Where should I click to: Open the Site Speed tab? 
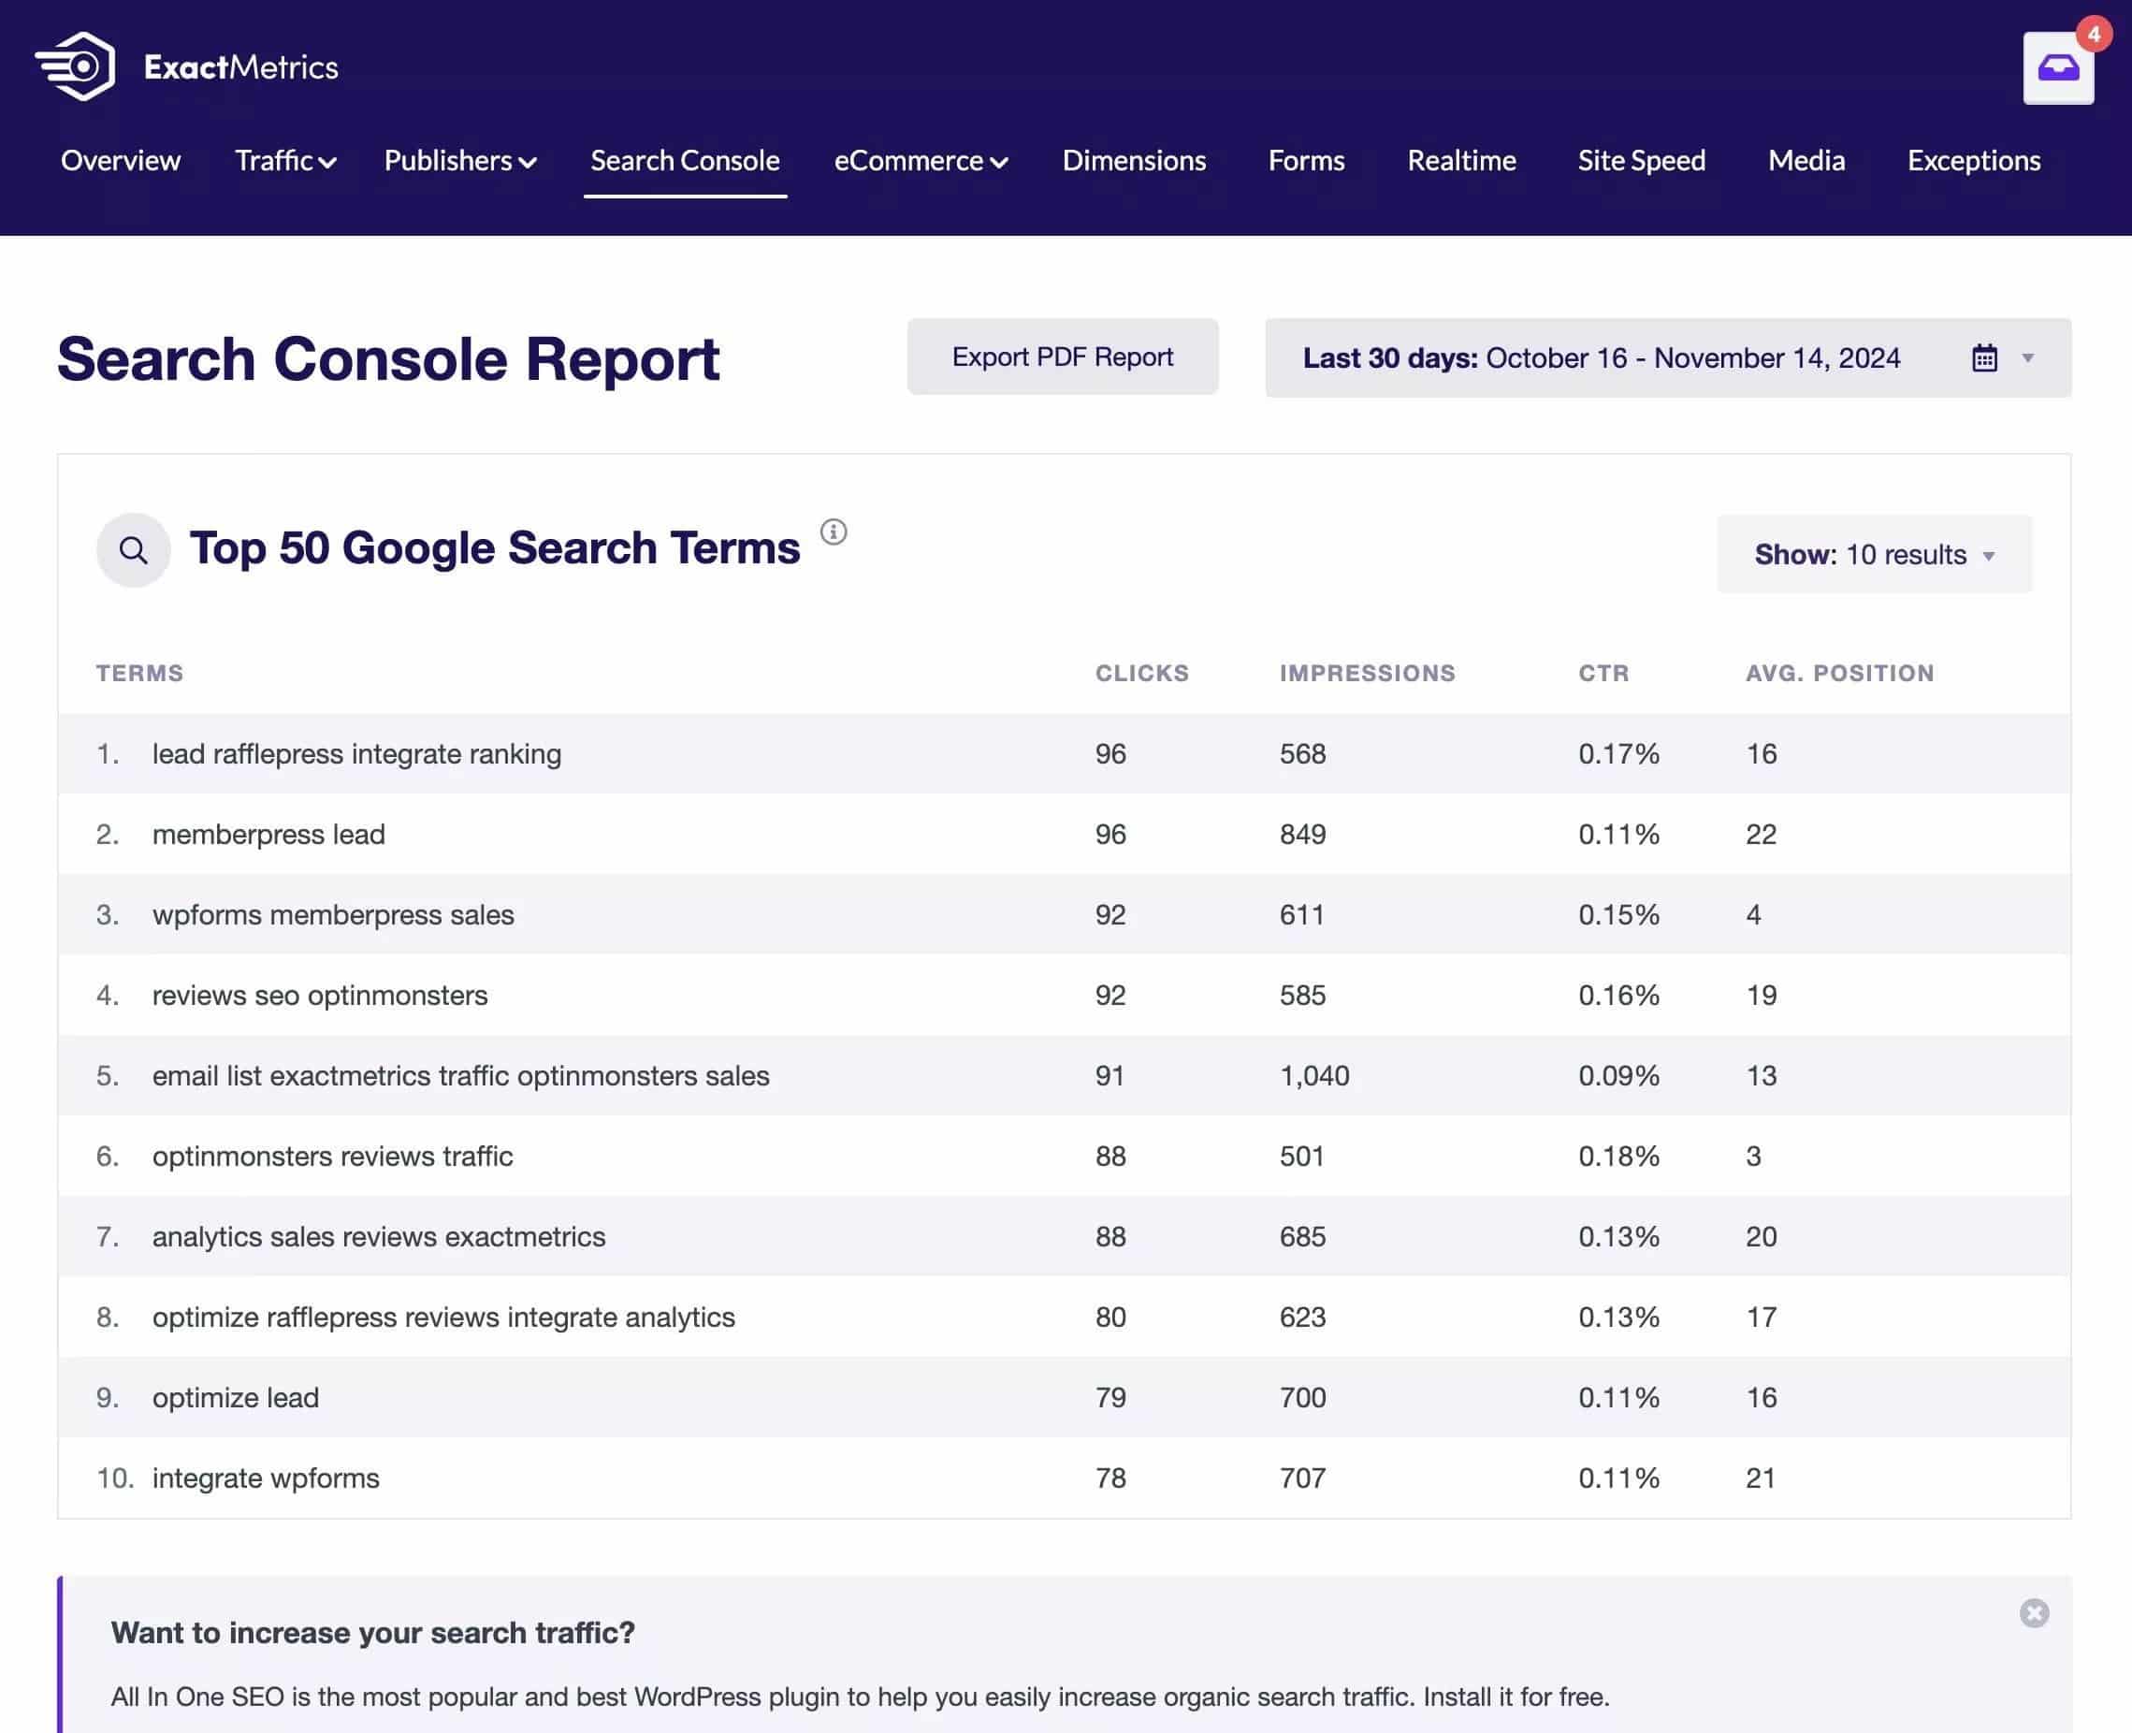click(1641, 161)
